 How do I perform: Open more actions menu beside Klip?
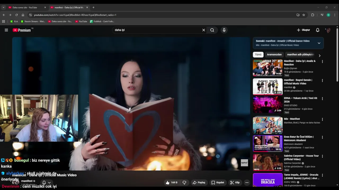coord(247,182)
